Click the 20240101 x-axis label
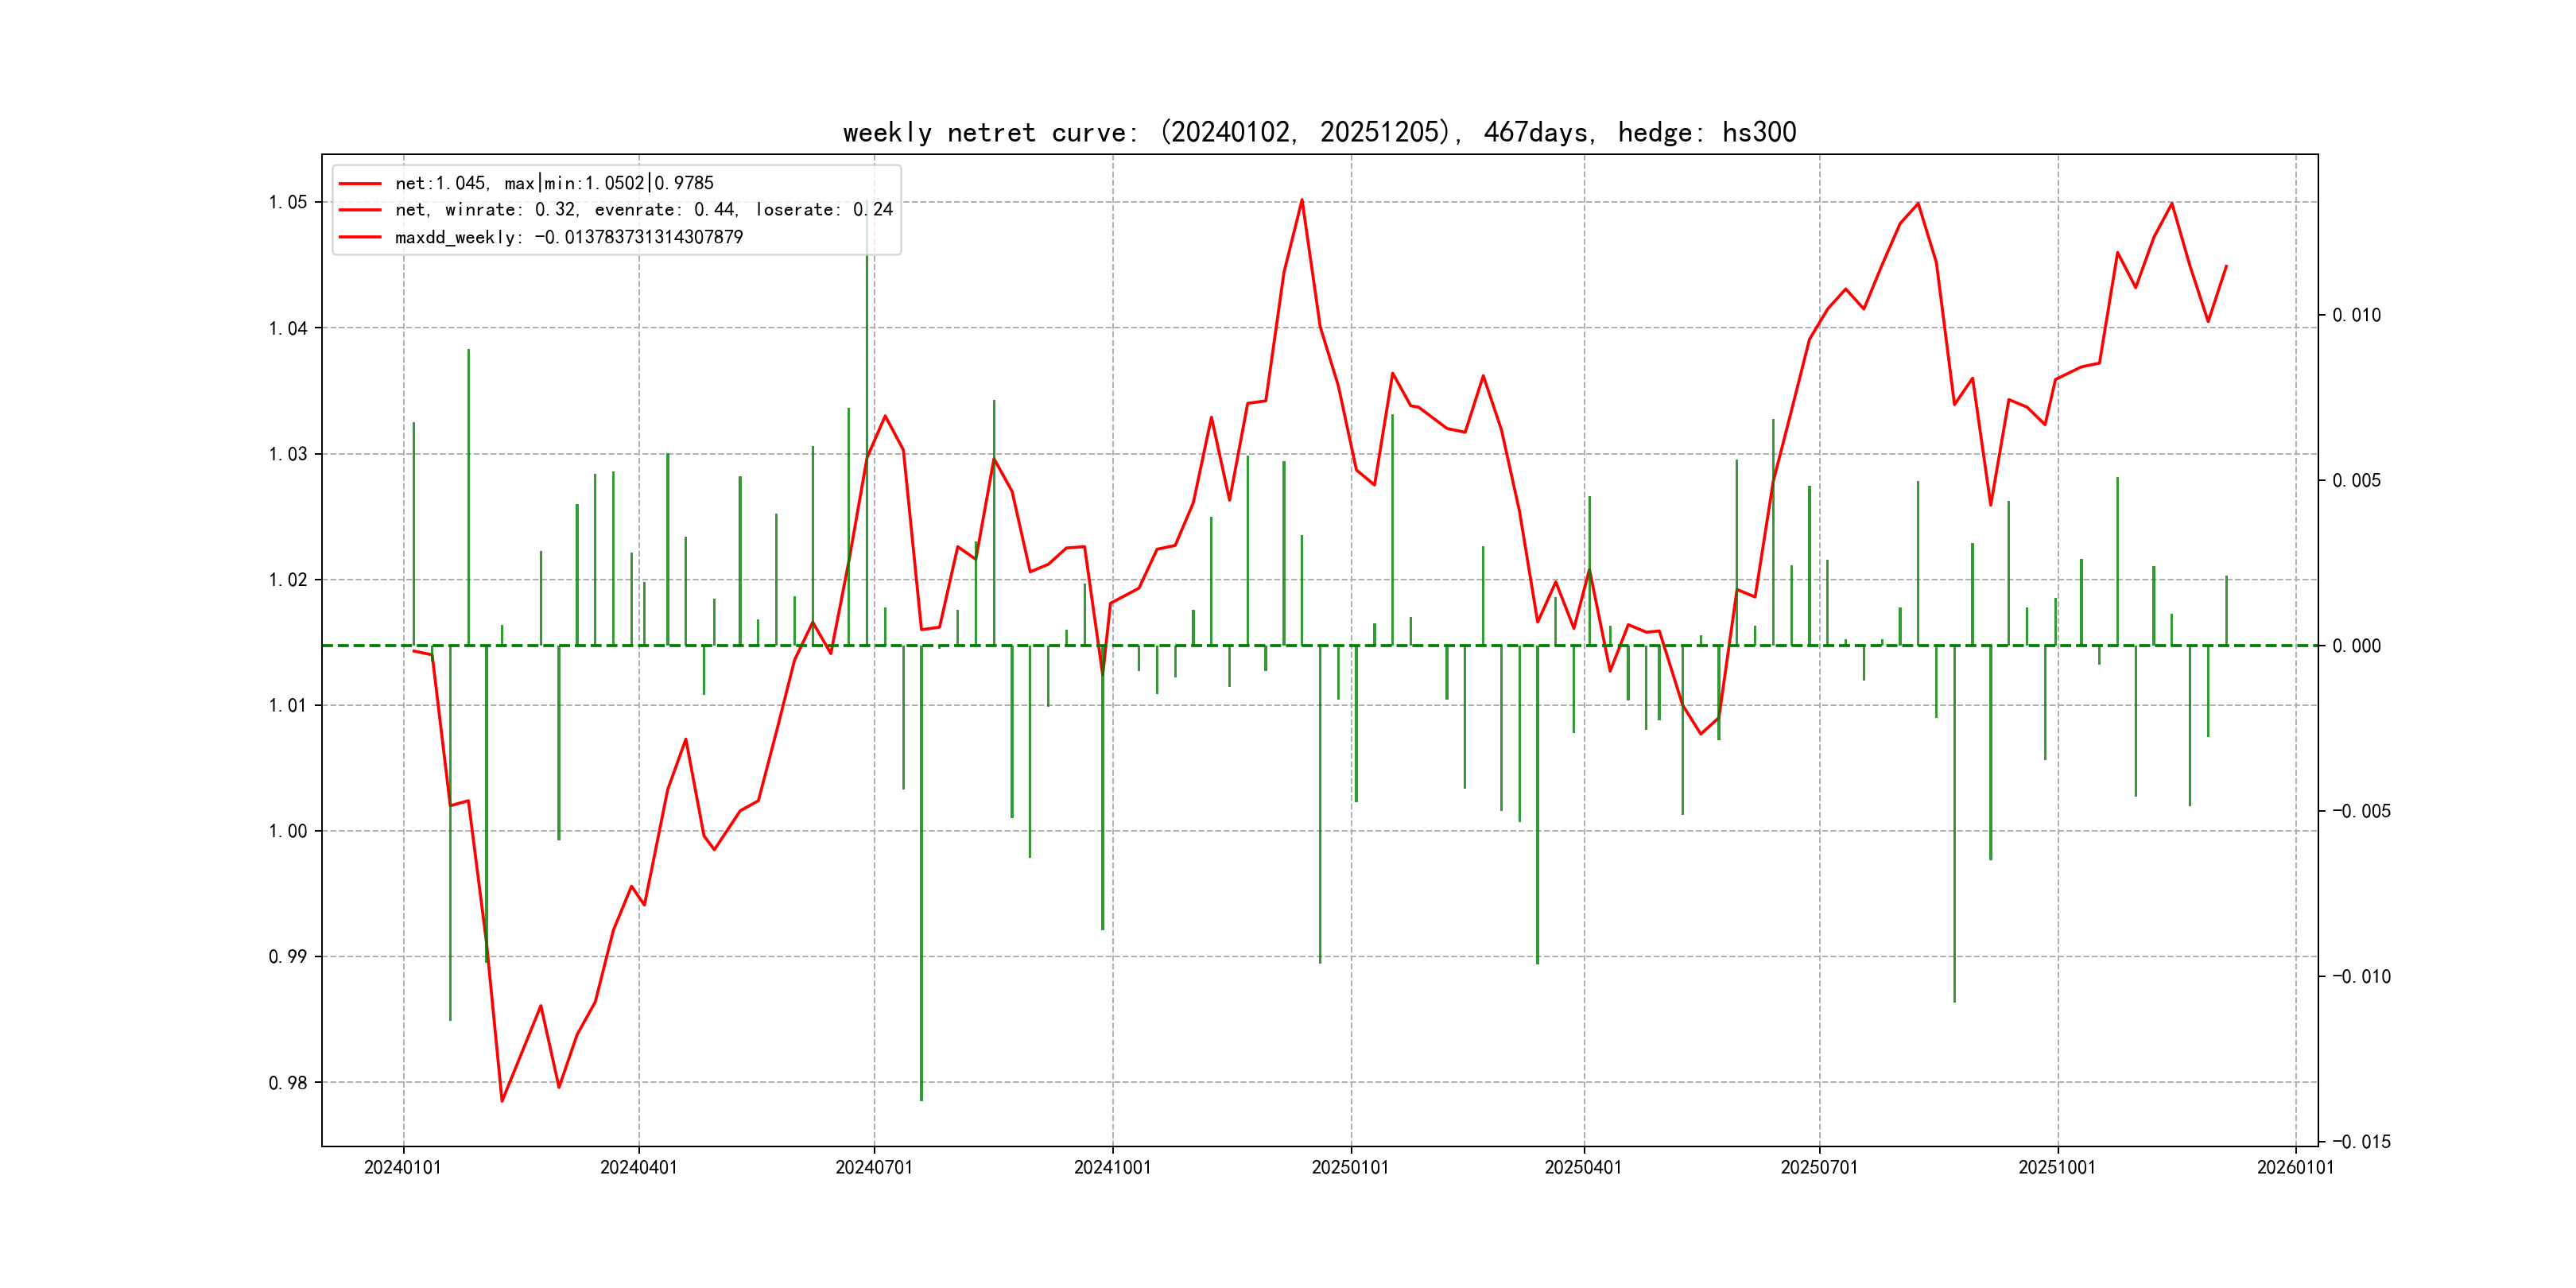 (x=403, y=1168)
